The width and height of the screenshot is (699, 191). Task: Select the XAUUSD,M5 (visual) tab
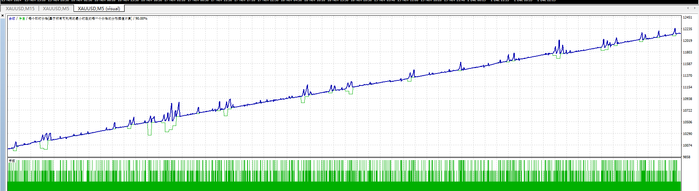[x=99, y=8]
